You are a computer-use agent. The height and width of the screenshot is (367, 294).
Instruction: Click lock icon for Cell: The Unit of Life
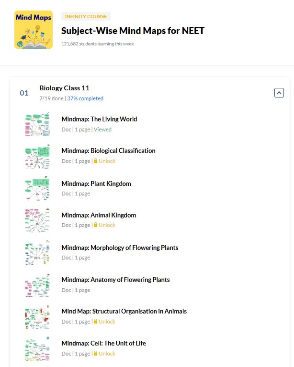click(x=95, y=354)
